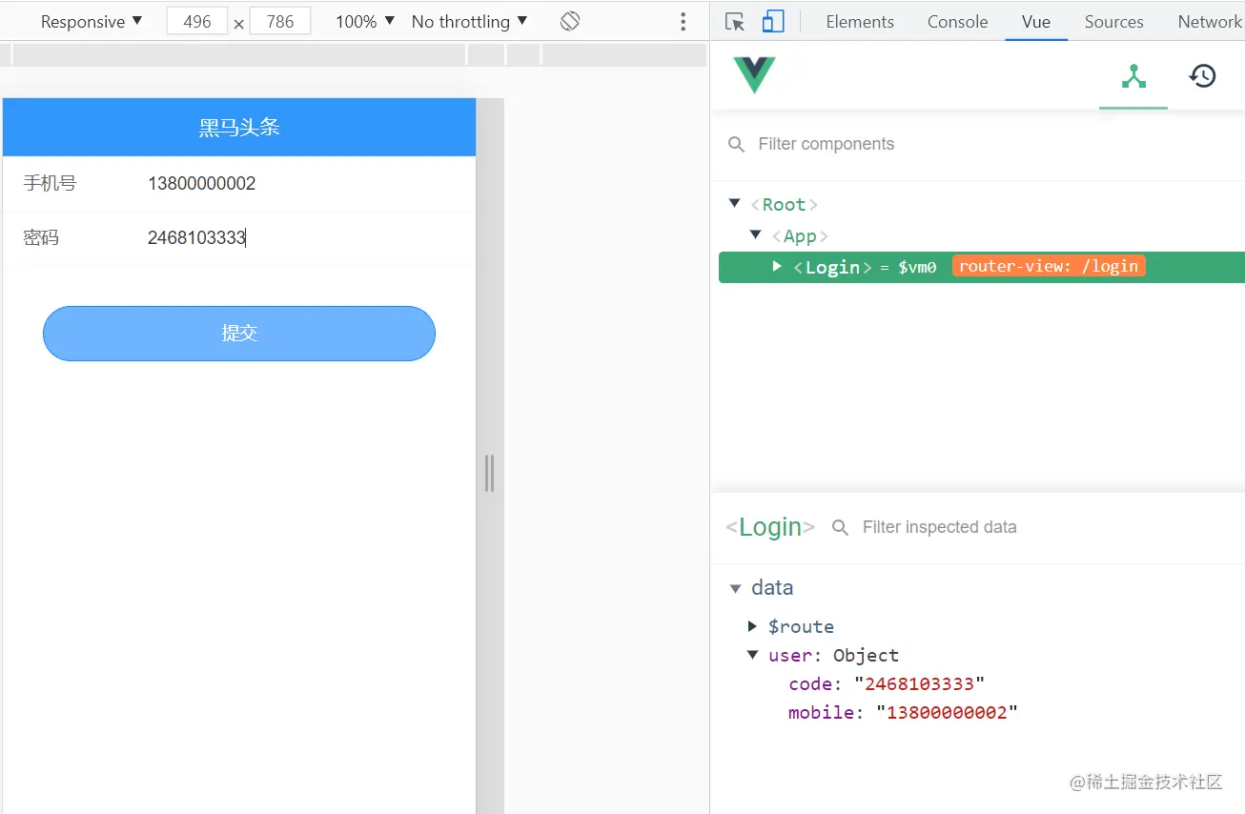1245x814 pixels.
Task: Click the code value "2468103333"
Action: [x=919, y=683]
